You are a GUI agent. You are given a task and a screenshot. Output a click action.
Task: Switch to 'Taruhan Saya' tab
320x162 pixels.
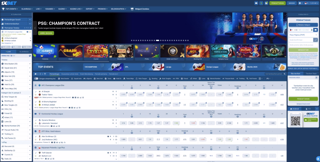pos(311,74)
